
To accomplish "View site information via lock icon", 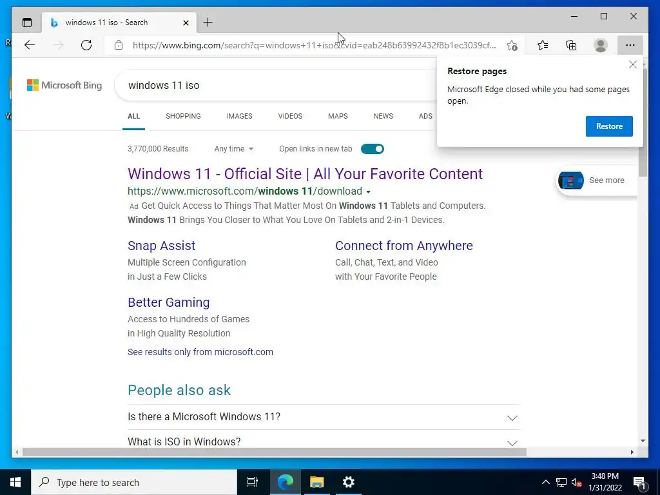I will tap(119, 45).
